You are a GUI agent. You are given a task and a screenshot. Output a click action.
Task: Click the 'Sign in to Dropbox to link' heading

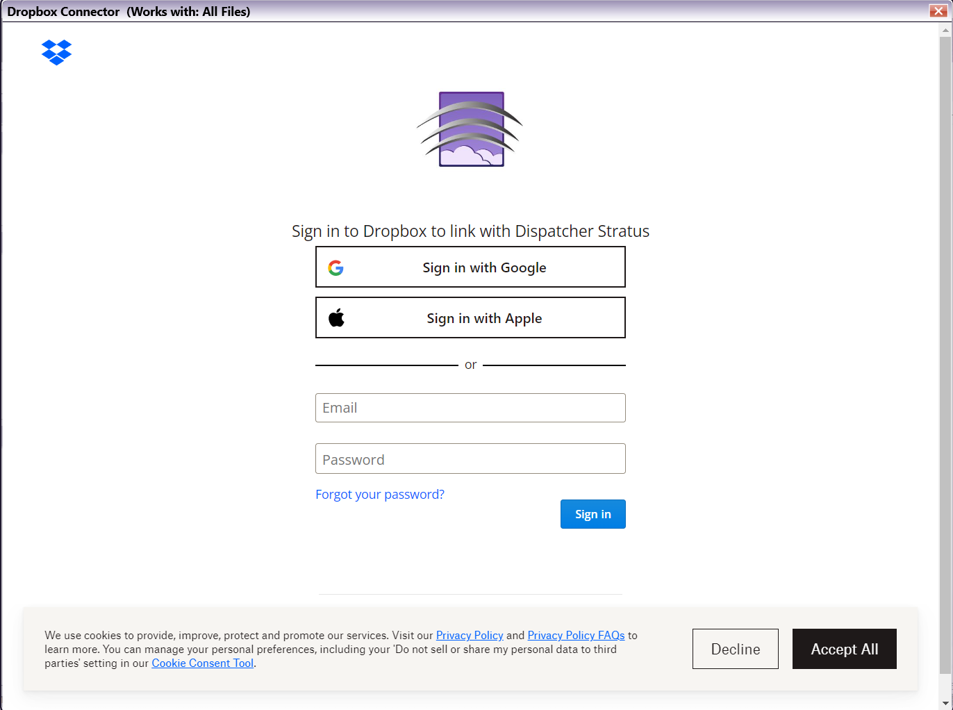pos(470,231)
